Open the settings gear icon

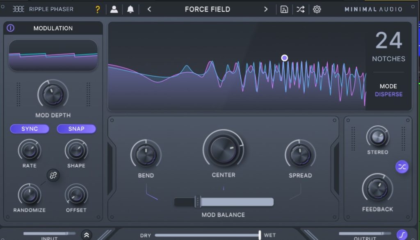click(x=317, y=9)
